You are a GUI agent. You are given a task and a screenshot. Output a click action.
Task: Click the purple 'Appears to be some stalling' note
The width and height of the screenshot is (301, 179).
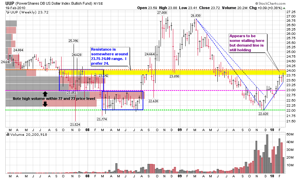pyautogui.click(x=248, y=43)
